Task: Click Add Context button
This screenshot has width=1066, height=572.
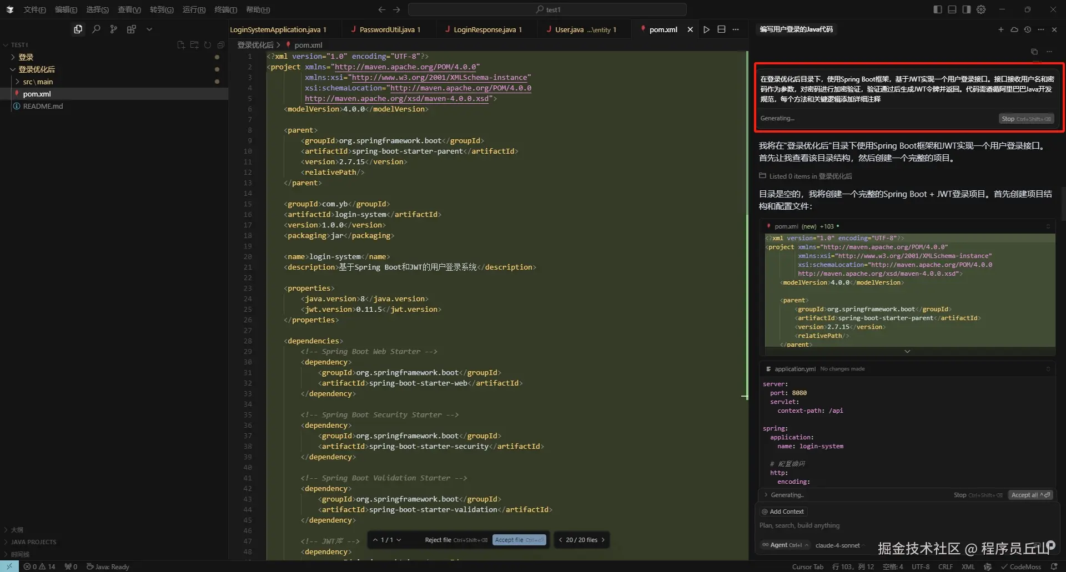Action: [x=783, y=512]
